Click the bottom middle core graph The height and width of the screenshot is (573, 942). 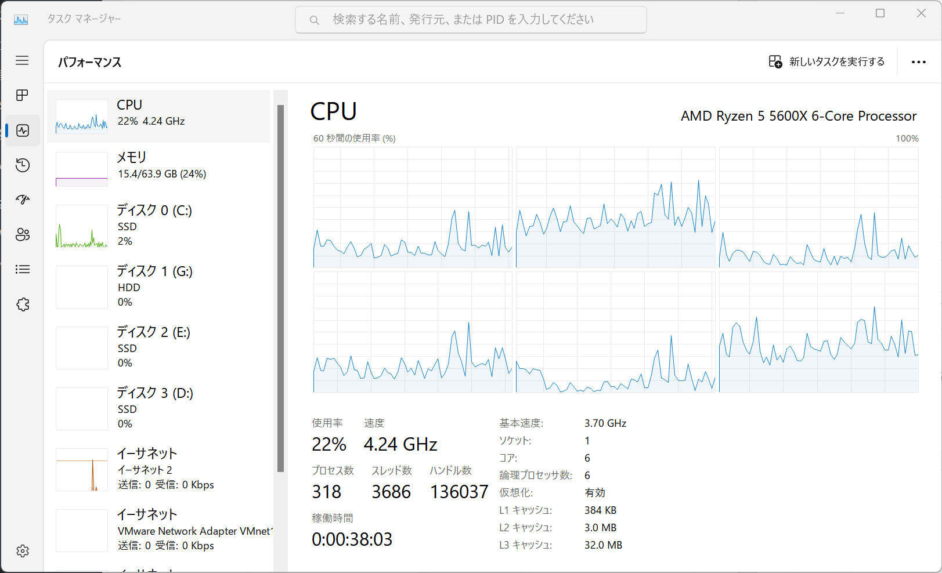tap(615, 332)
